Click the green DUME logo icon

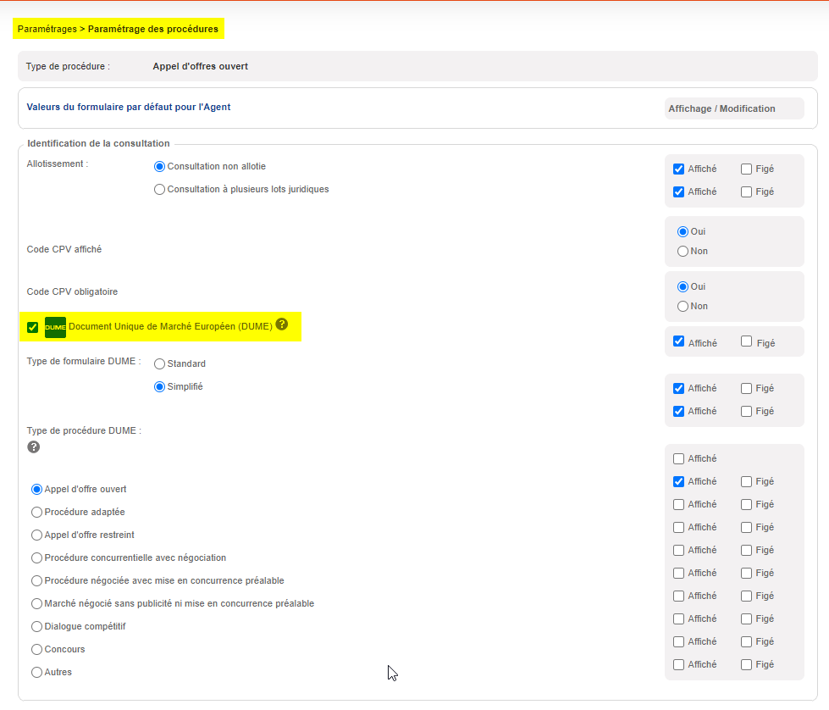pyautogui.click(x=55, y=327)
